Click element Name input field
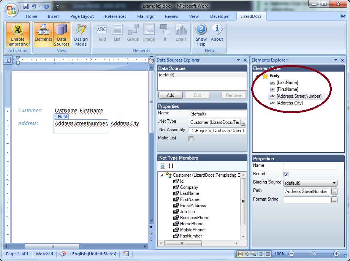 (310, 166)
